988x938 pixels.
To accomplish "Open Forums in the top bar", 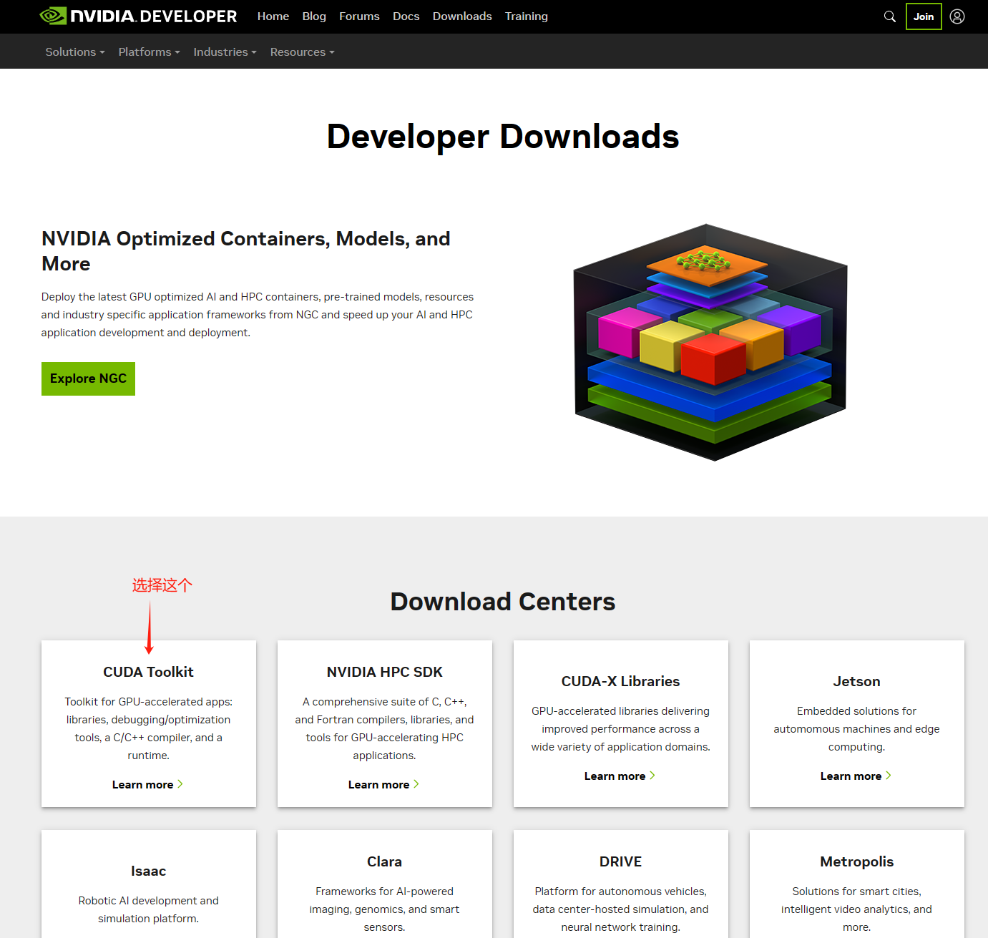I will coord(359,16).
